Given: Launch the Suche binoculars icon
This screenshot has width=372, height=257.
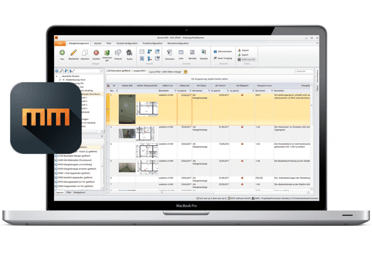Looking at the screenshot, I should click(129, 52).
